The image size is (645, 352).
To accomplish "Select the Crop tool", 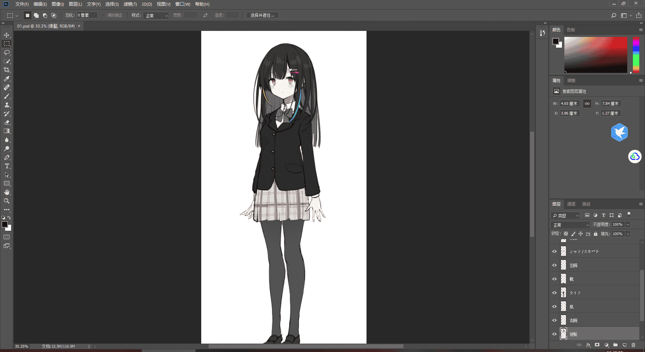I will pyautogui.click(x=7, y=70).
